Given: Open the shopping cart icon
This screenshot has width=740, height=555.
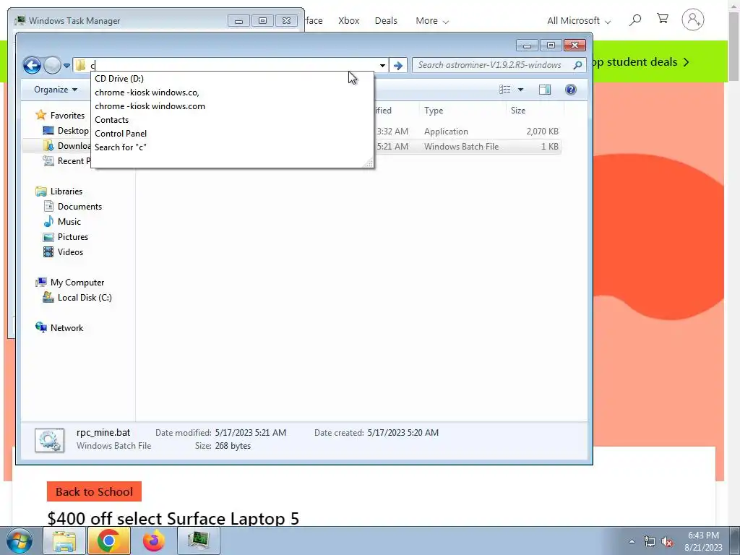Looking at the screenshot, I should pyautogui.click(x=663, y=19).
